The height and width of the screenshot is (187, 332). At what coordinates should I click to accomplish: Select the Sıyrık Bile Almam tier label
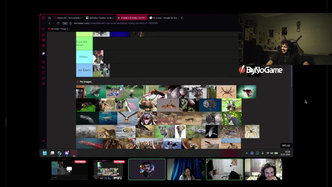coord(84,43)
